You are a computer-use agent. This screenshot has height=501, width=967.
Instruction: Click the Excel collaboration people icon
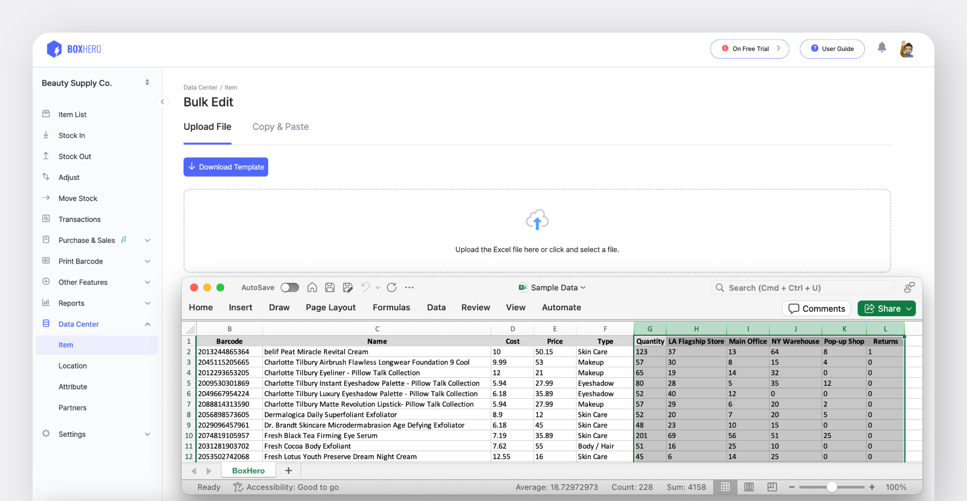pos(909,287)
